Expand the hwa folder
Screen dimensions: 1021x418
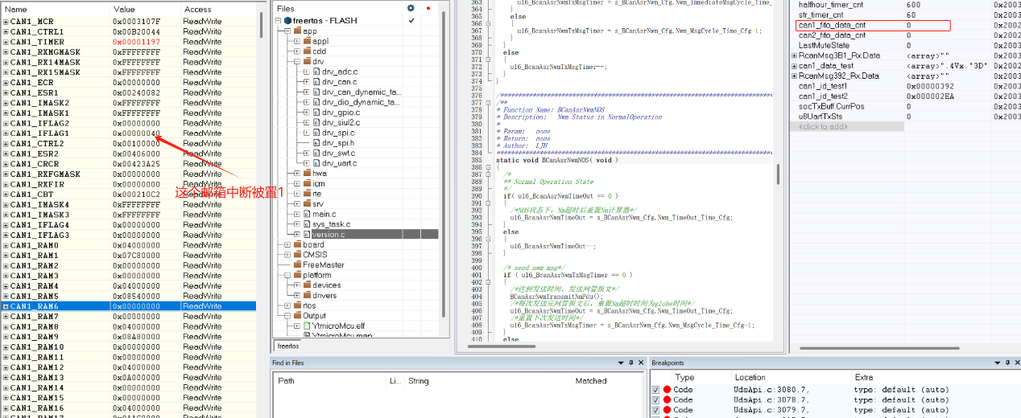pyautogui.click(x=297, y=173)
